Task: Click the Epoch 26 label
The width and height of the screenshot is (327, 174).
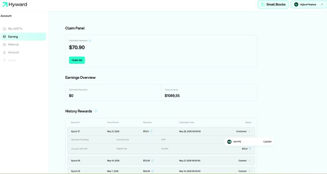Action: pyautogui.click(x=76, y=161)
